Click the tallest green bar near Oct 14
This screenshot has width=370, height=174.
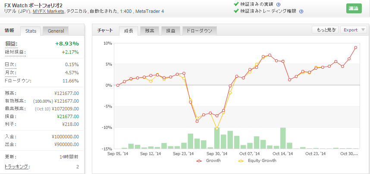(x=283, y=138)
